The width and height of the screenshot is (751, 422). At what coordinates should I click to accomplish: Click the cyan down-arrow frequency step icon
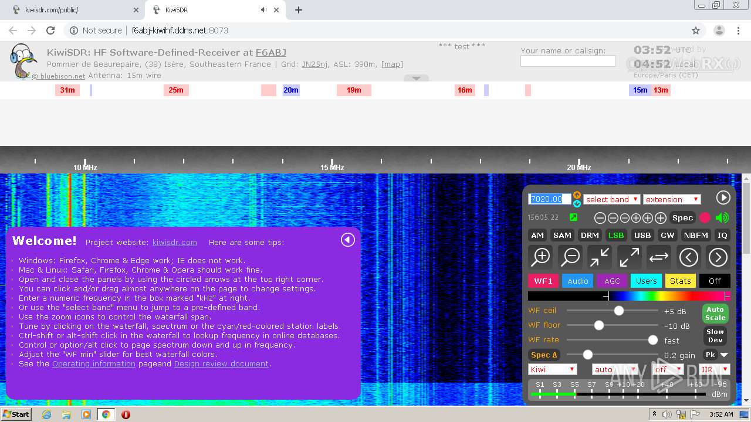tap(577, 203)
